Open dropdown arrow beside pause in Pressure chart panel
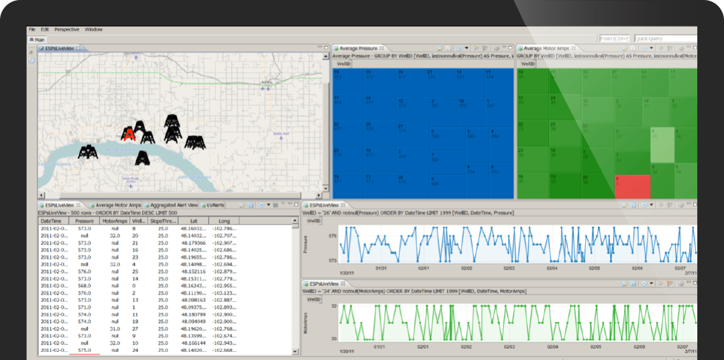Image resolution: width=724 pixels, height=360 pixels. point(652,205)
